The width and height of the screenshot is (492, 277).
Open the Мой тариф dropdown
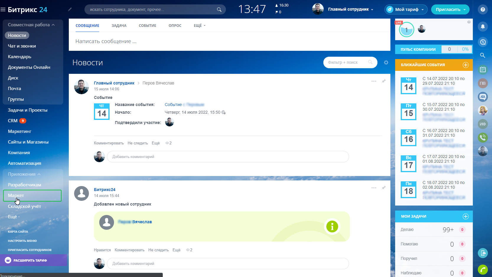[x=406, y=9]
